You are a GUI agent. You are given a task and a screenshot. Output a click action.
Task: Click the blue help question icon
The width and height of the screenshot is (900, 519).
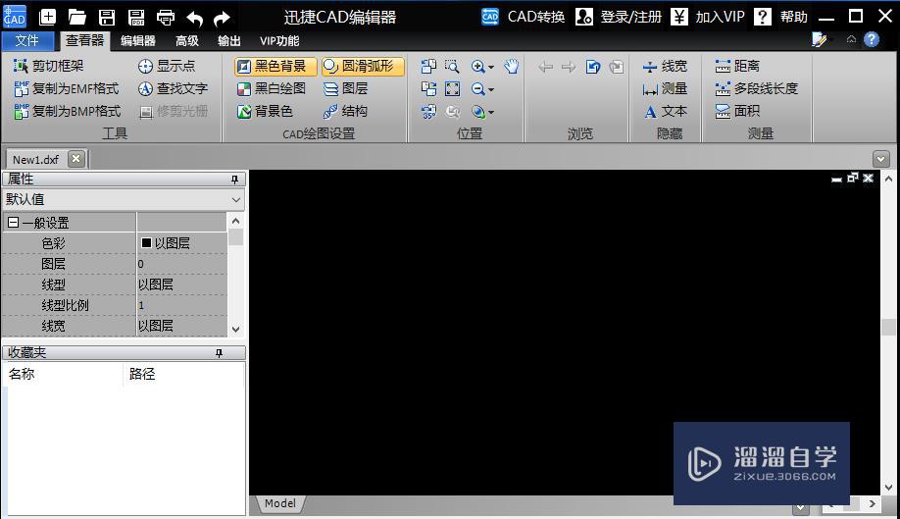(x=872, y=39)
